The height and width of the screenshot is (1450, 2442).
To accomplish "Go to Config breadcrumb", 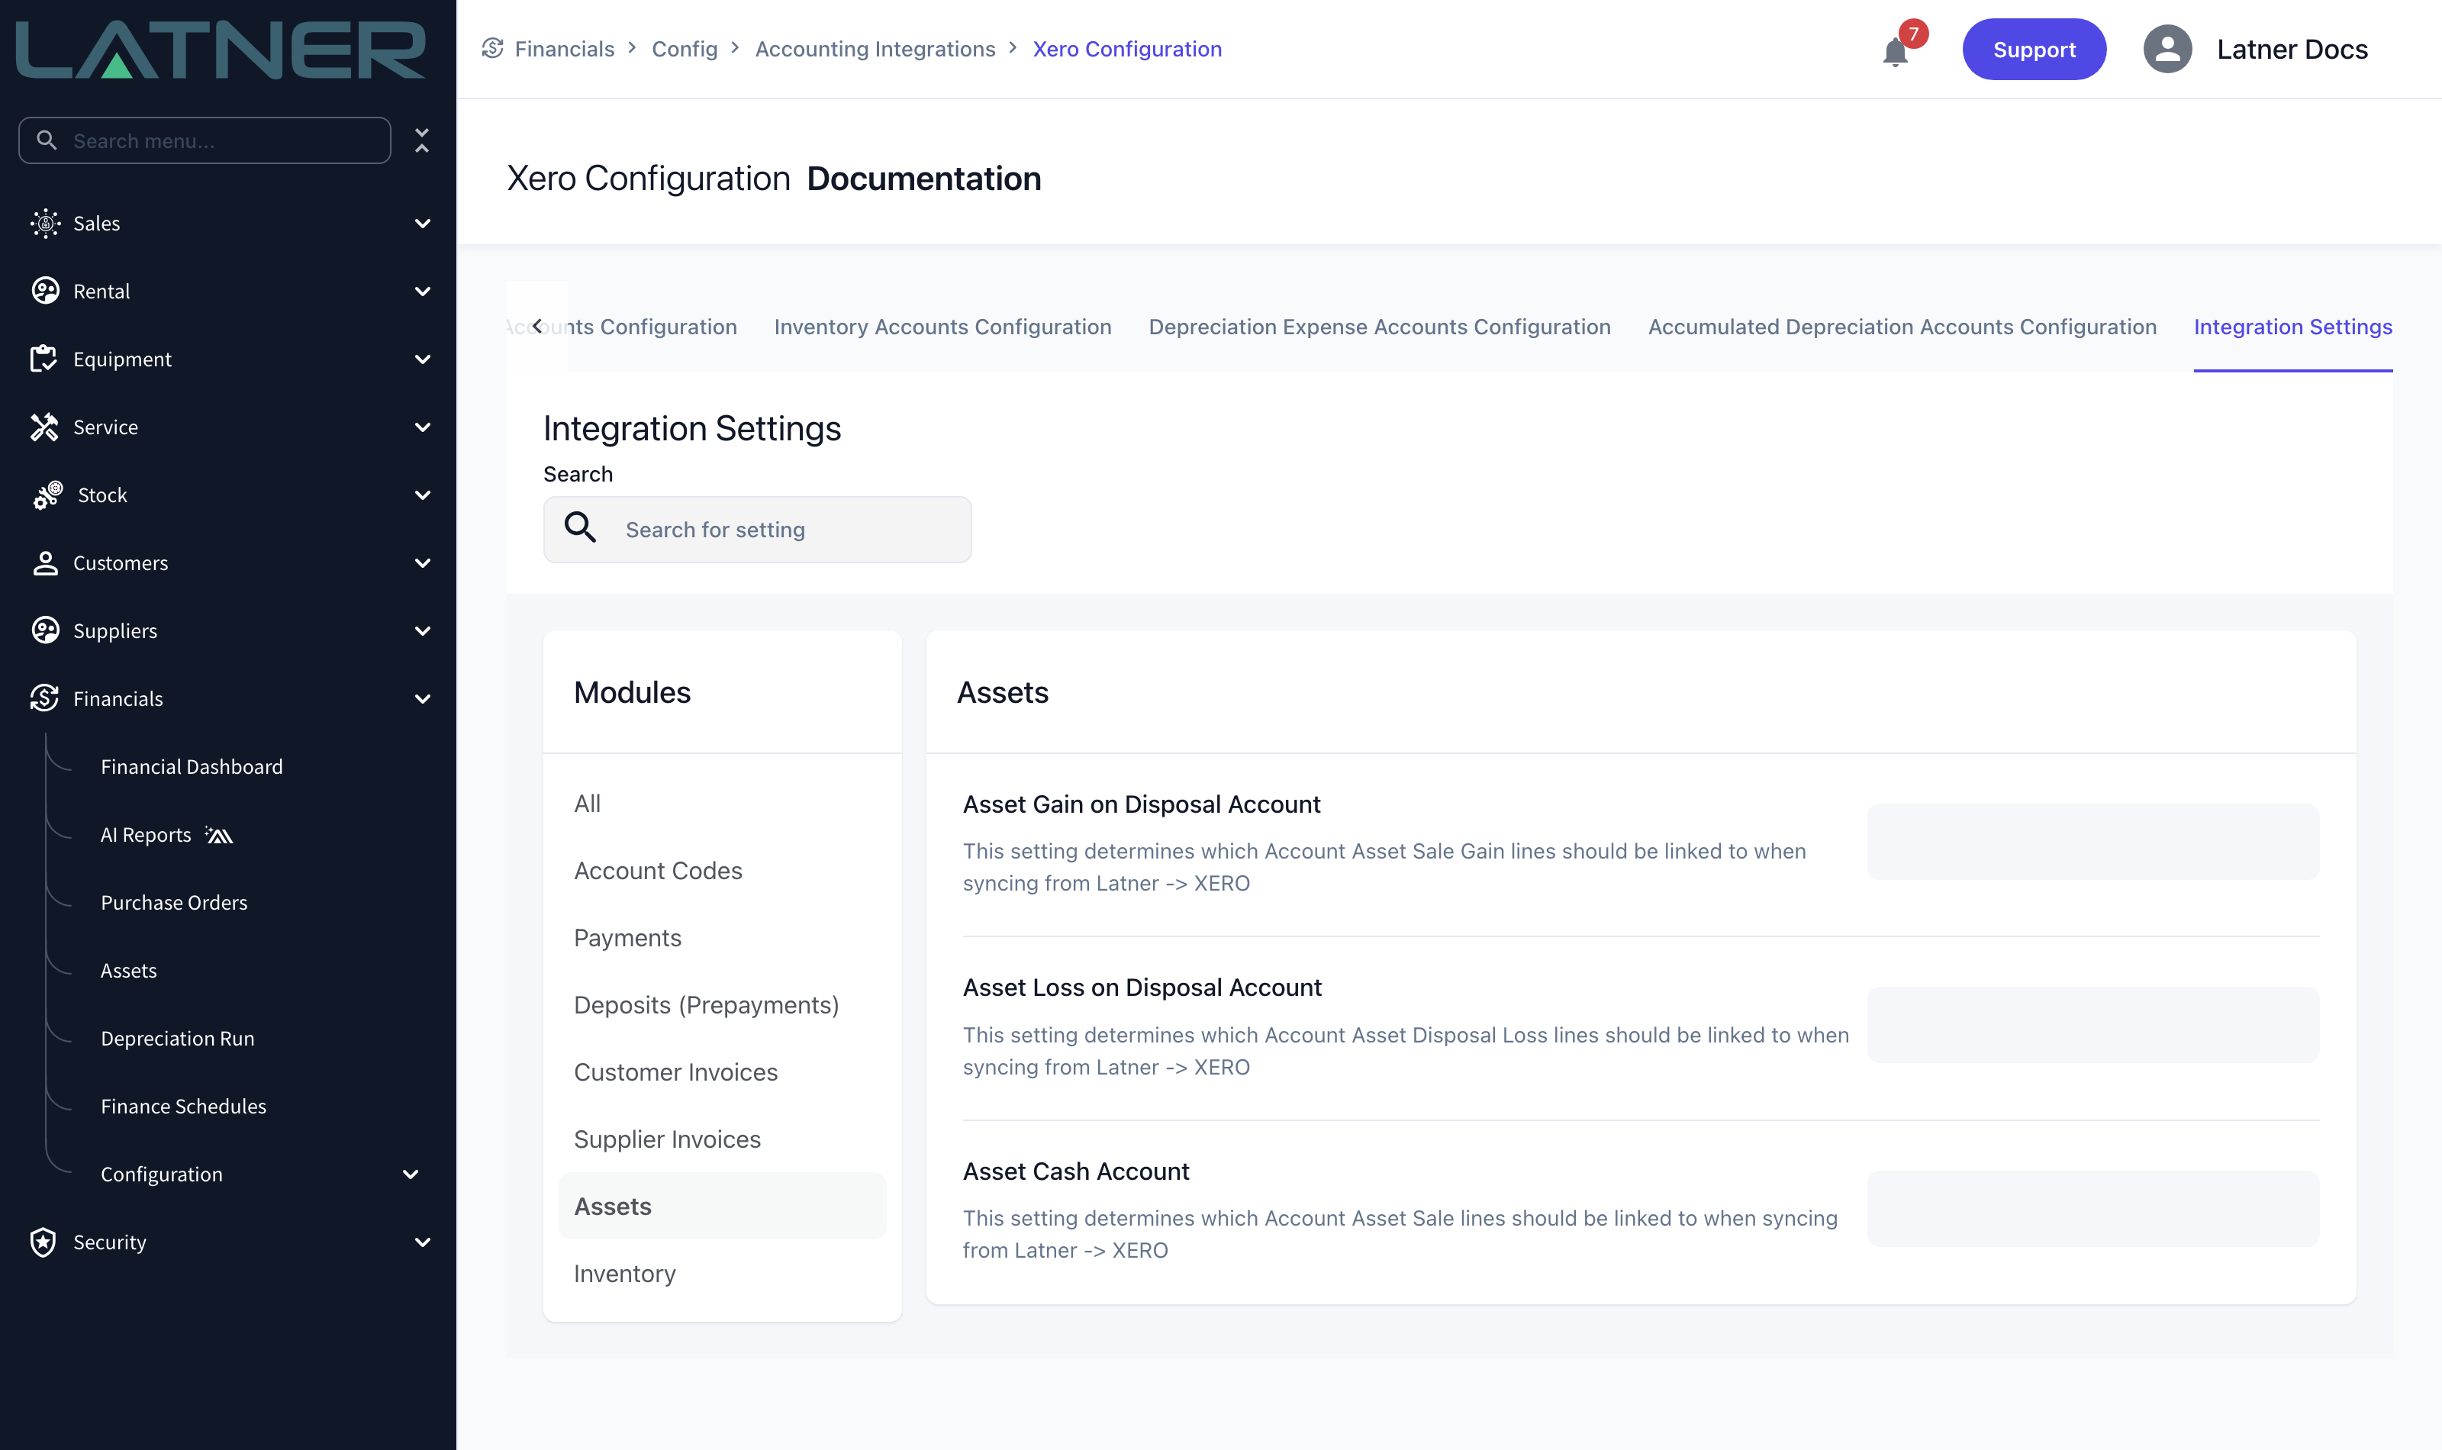I will click(x=684, y=49).
